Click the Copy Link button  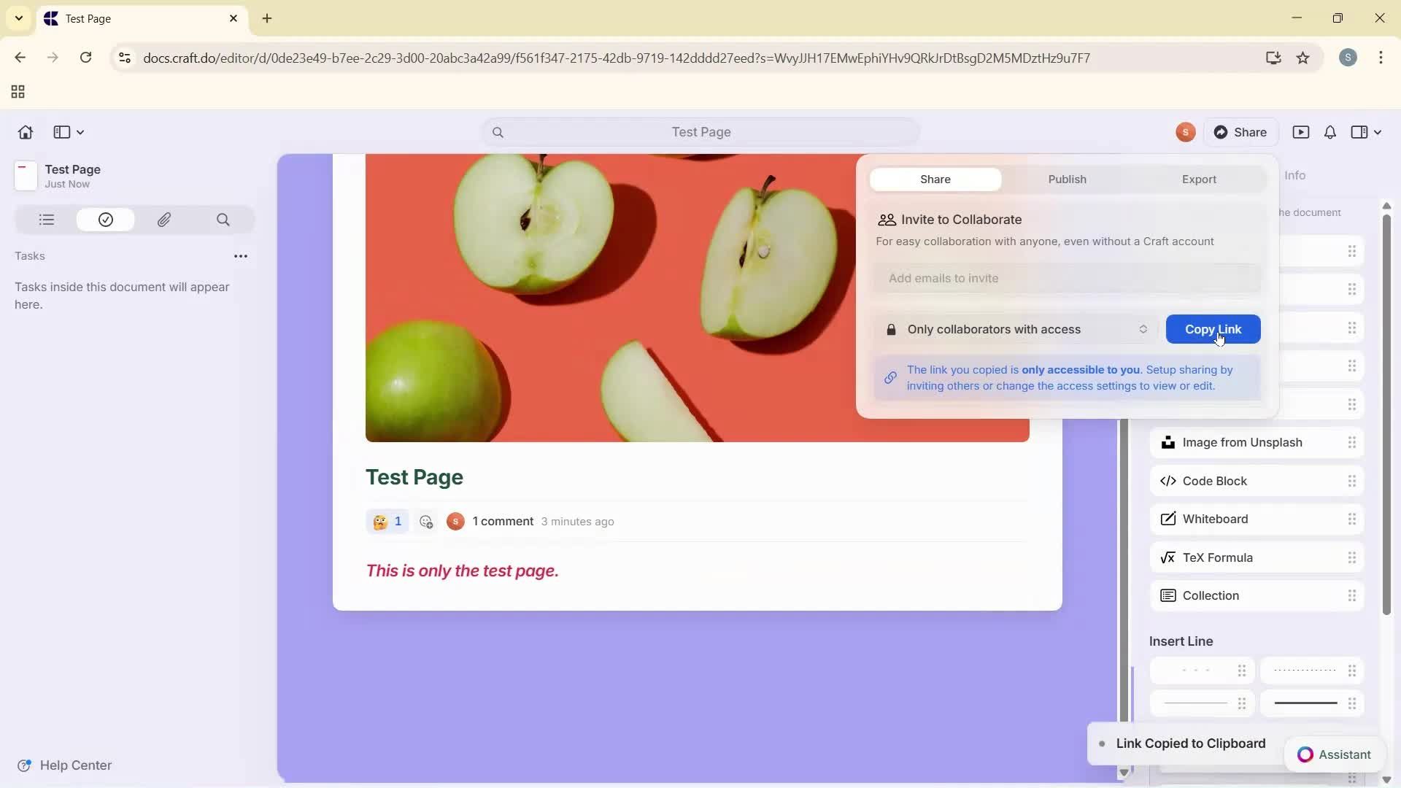click(1213, 329)
